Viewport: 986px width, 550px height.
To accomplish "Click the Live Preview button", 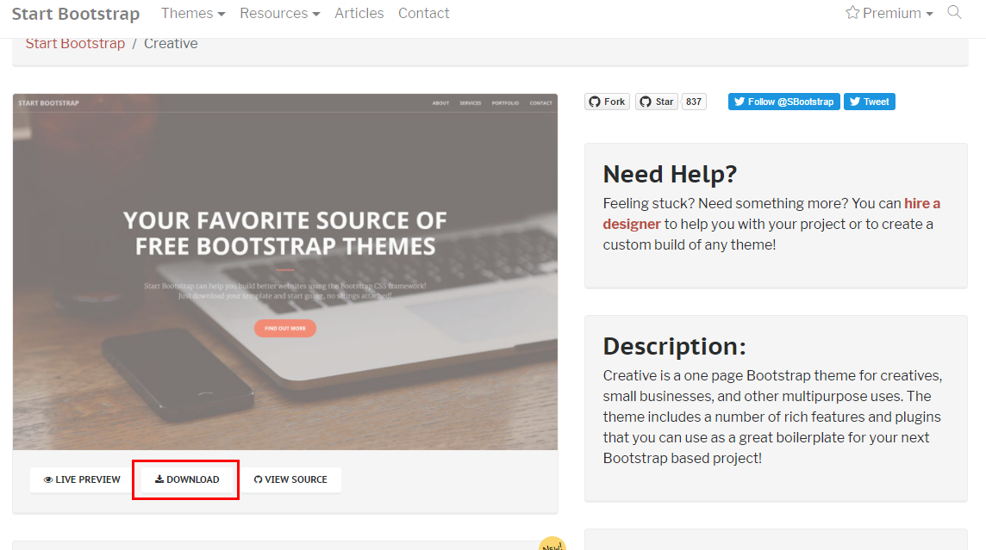I will pos(82,479).
